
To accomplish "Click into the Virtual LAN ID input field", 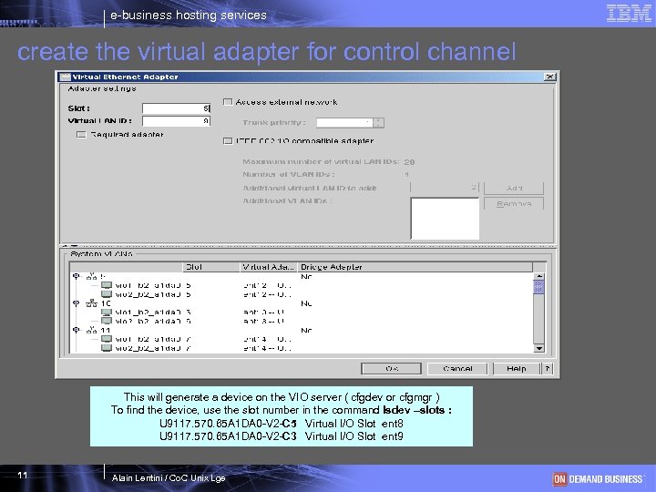I will click(176, 121).
